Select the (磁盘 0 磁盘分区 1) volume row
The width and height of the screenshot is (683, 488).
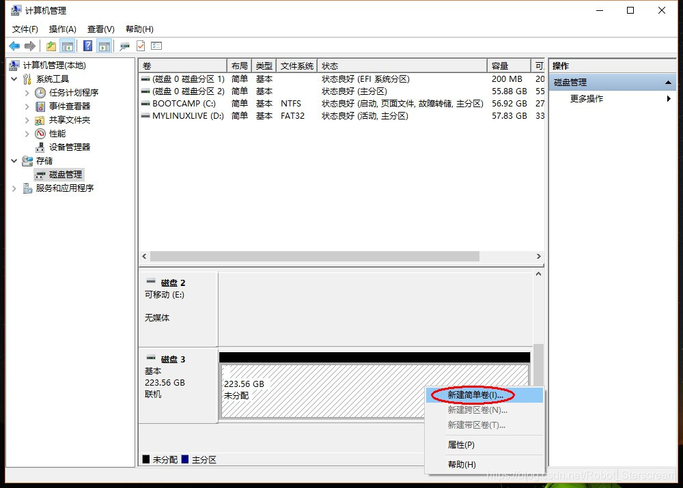coord(342,79)
